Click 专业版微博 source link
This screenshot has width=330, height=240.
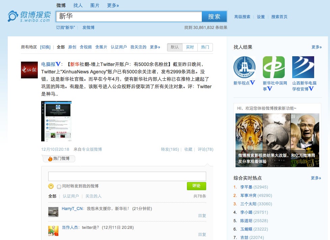92,149
